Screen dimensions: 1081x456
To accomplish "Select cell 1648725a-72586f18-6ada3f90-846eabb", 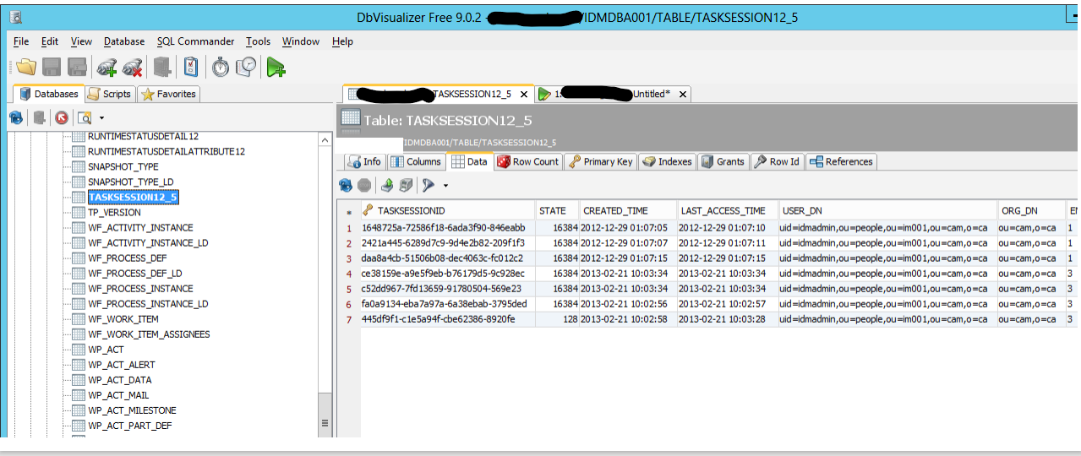I will [x=448, y=227].
